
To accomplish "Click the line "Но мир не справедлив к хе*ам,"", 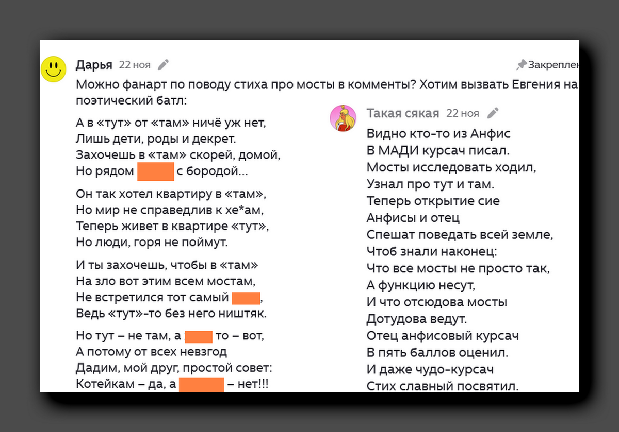I will click(170, 210).
